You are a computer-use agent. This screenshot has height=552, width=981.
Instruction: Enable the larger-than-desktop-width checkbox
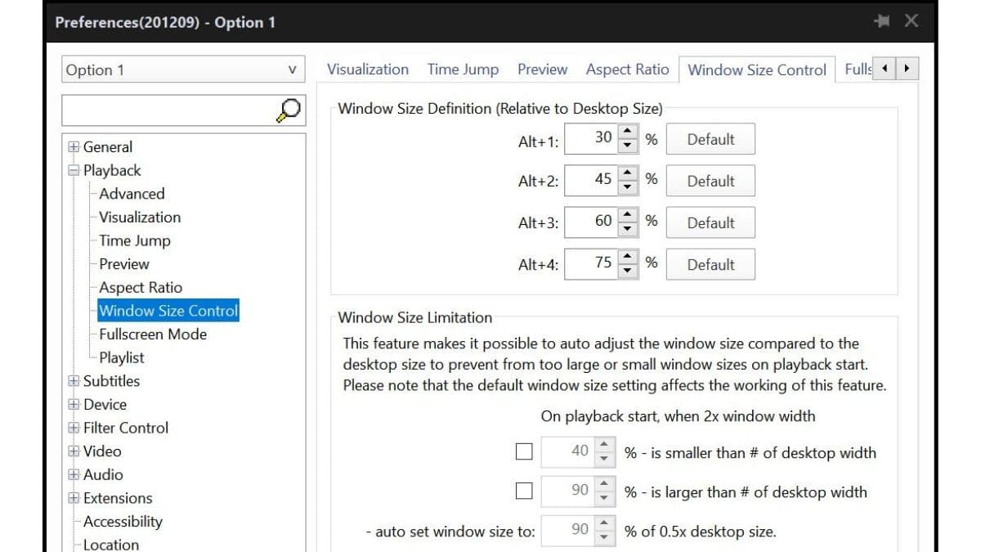pyautogui.click(x=524, y=490)
